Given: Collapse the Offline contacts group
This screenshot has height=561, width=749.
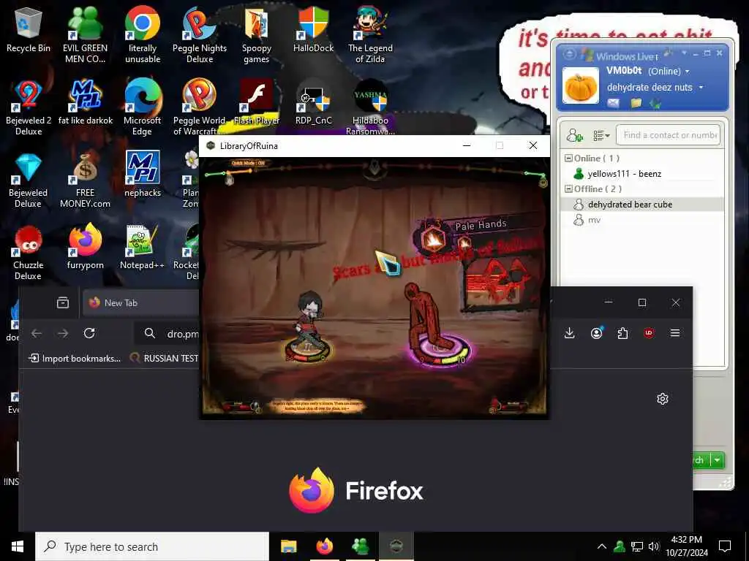Looking at the screenshot, I should pyautogui.click(x=568, y=189).
